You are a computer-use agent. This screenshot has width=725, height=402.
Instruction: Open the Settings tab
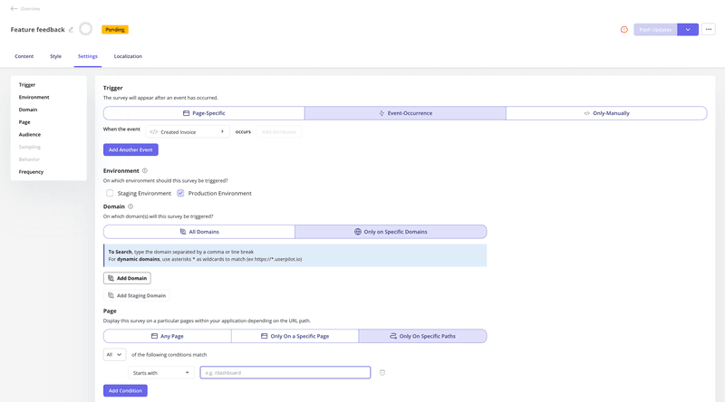[87, 56]
